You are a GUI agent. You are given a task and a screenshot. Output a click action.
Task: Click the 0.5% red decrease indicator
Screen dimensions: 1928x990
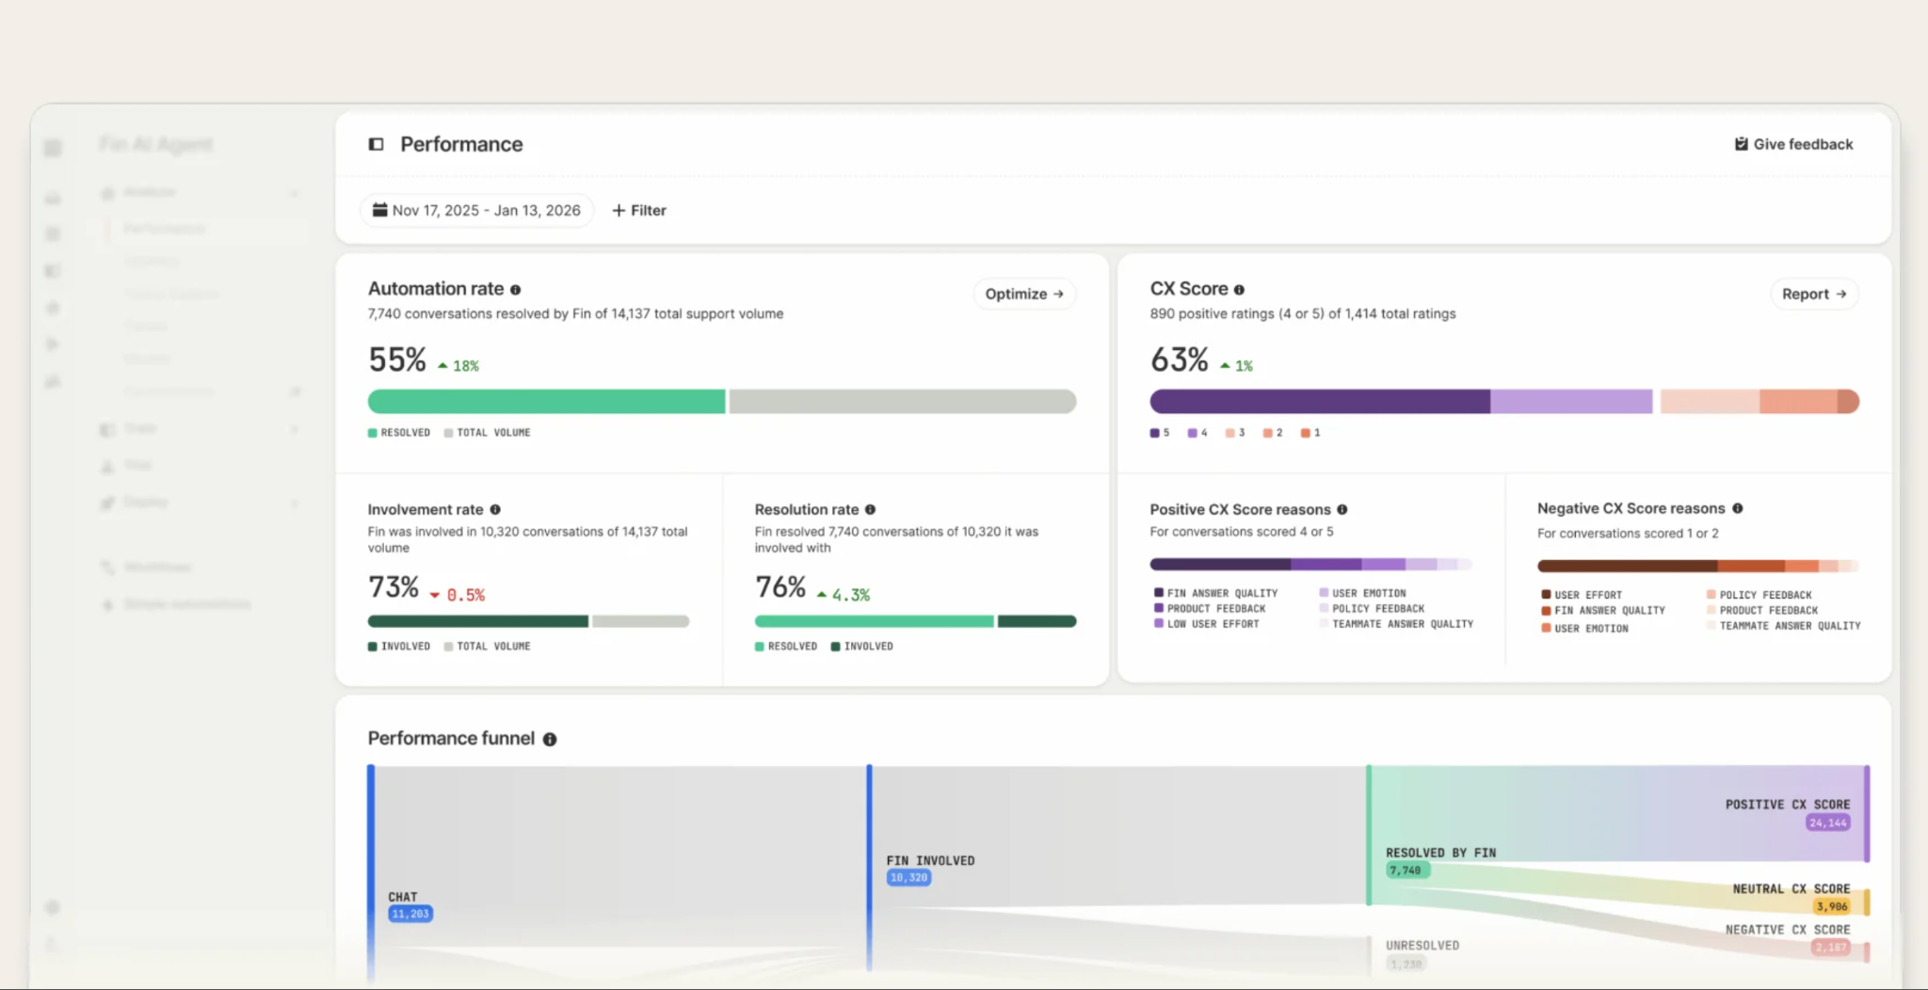pyautogui.click(x=458, y=596)
